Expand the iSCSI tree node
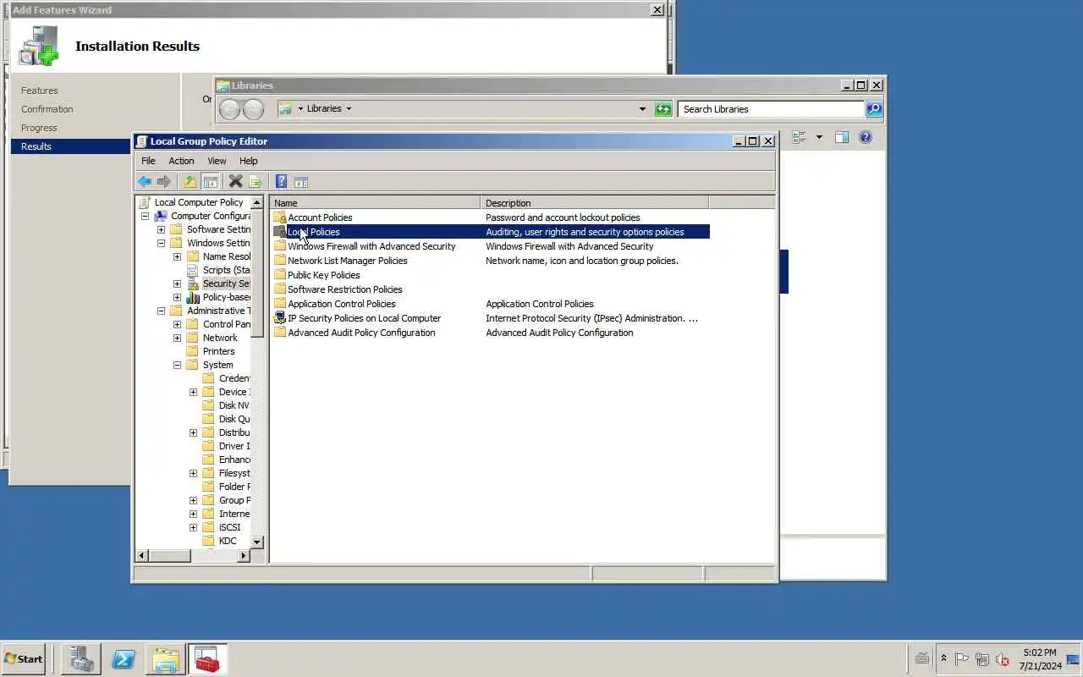 [x=194, y=527]
